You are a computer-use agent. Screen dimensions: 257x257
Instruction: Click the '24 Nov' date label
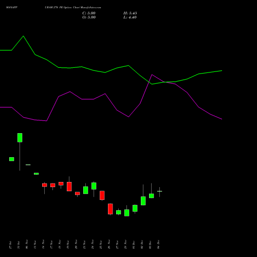click(x=93, y=244)
